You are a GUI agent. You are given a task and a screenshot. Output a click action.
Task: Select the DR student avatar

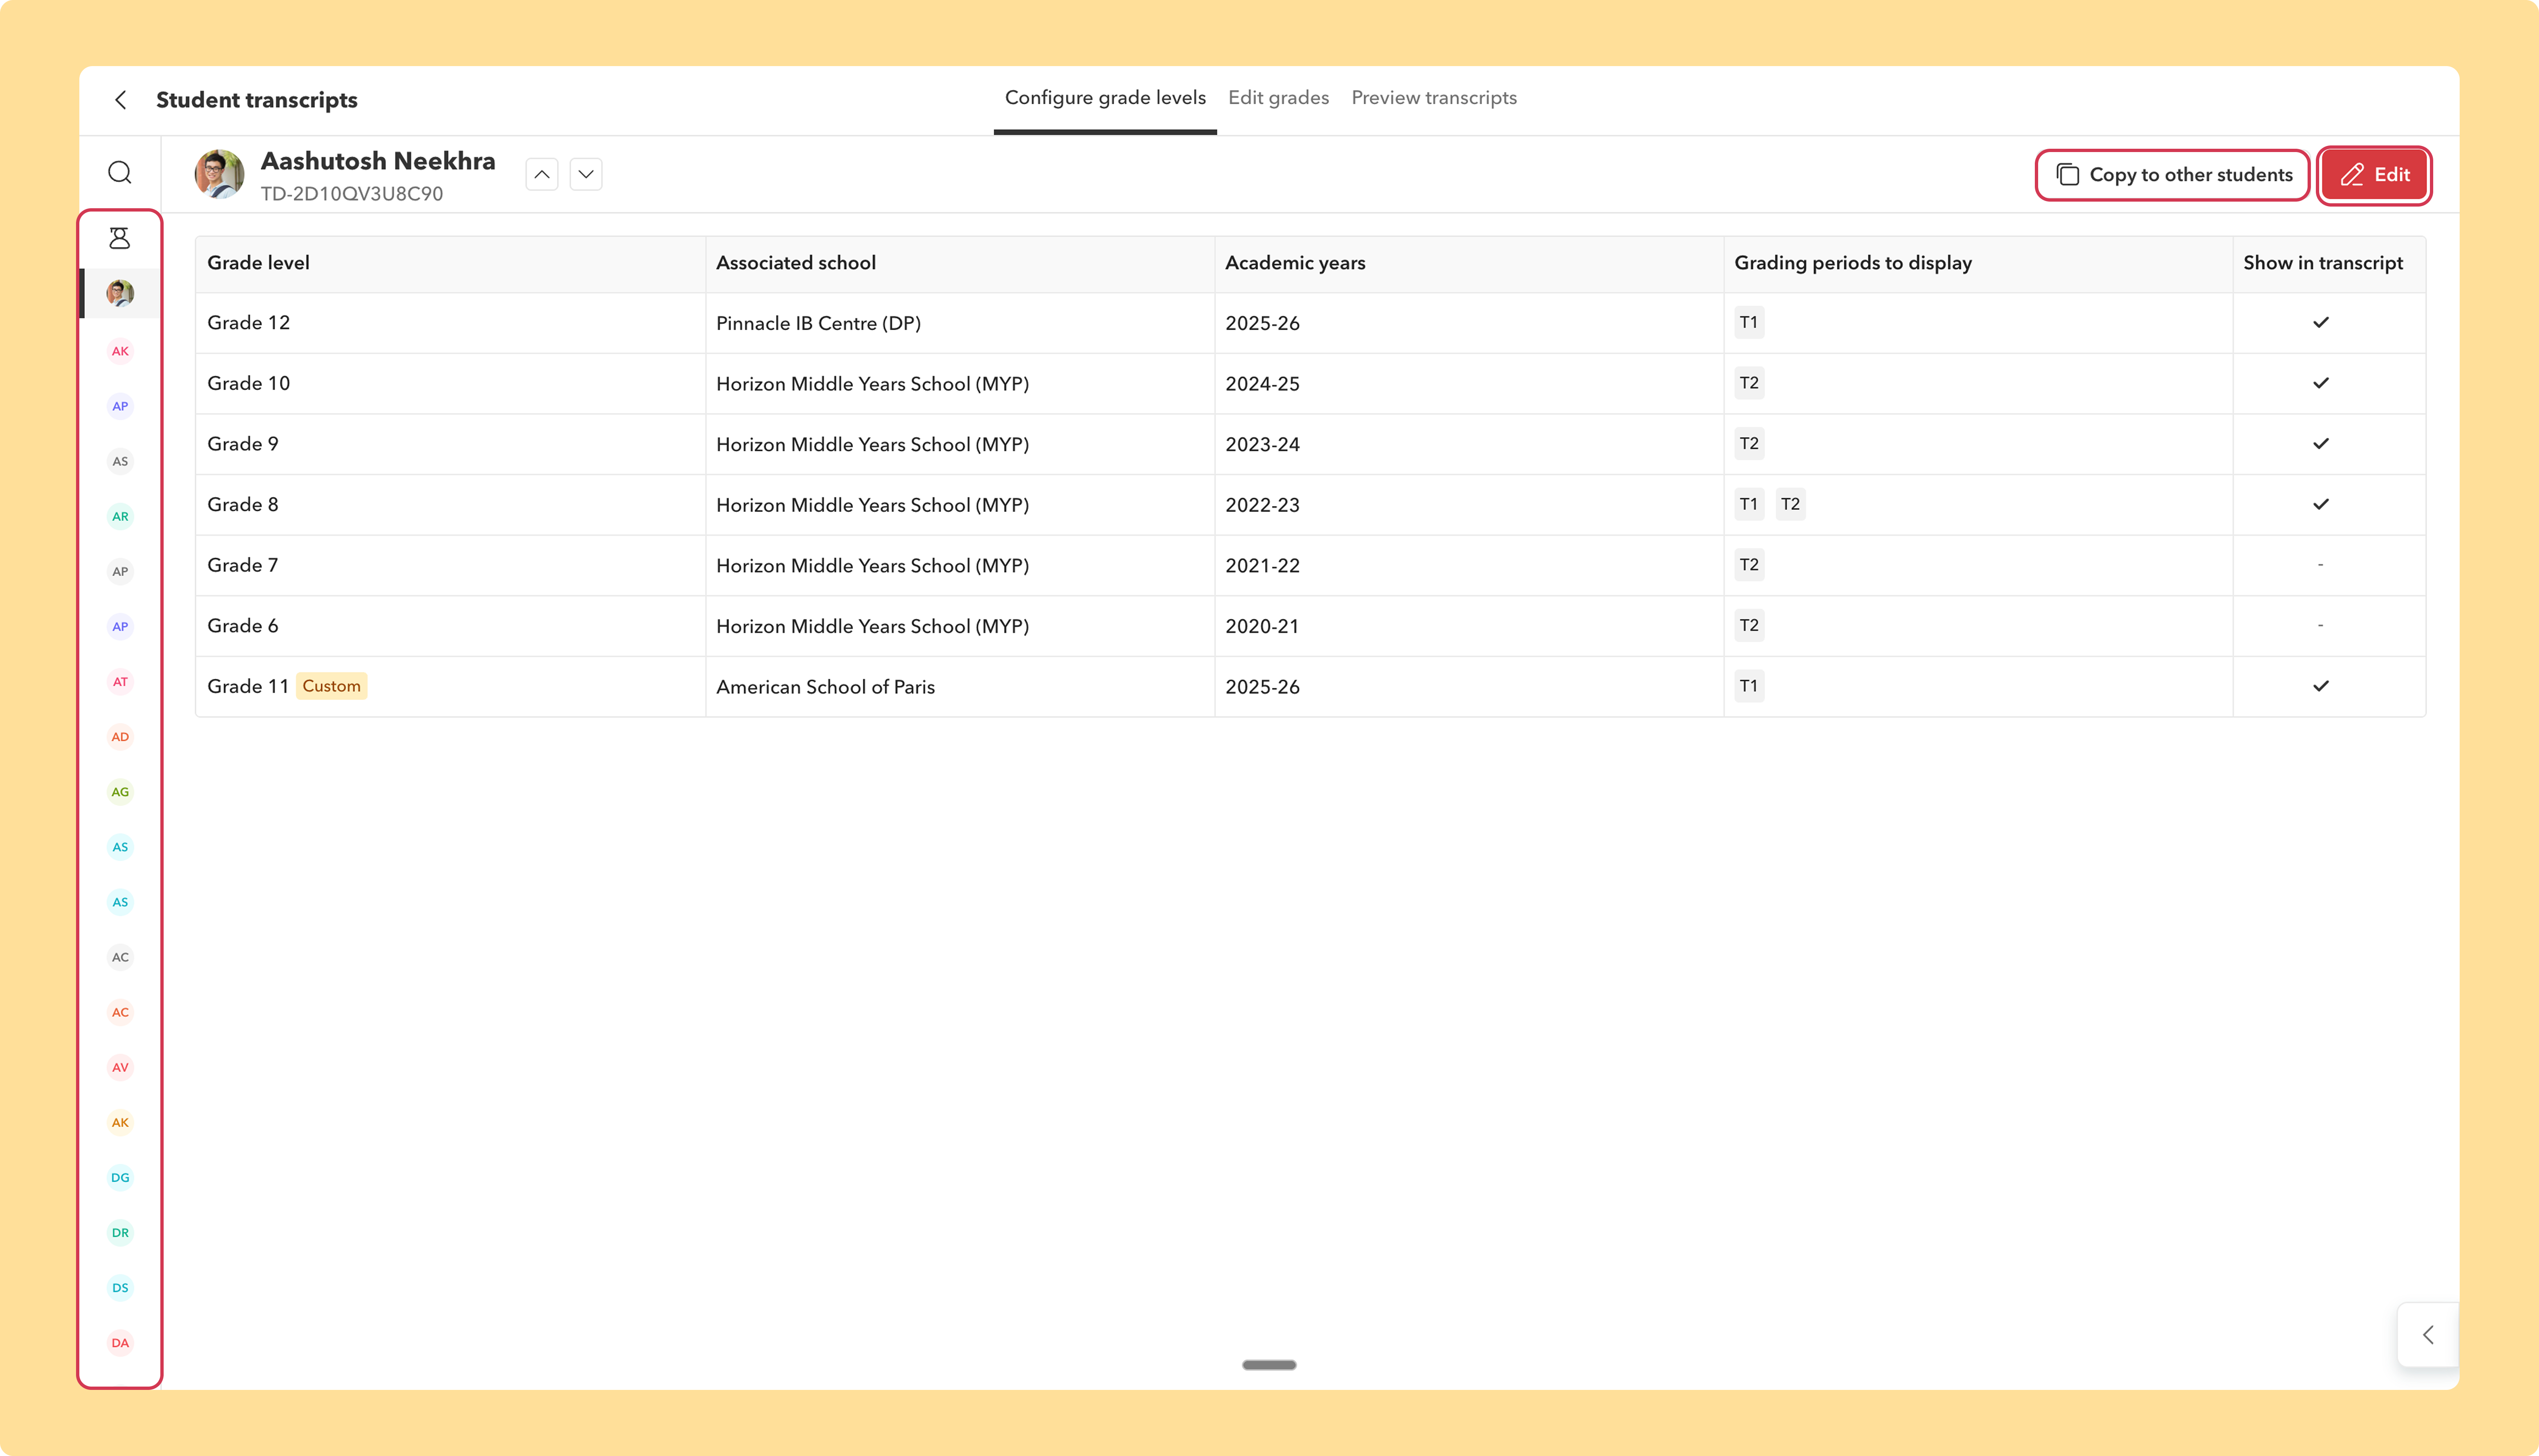point(120,1232)
